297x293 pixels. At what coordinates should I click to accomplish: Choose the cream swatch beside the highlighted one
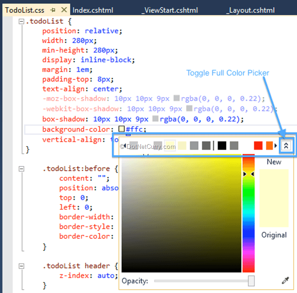click(x=182, y=146)
